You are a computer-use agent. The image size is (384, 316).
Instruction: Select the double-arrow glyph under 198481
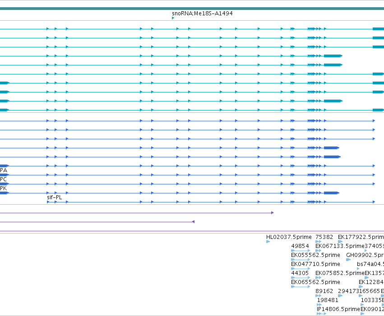tap(319, 305)
